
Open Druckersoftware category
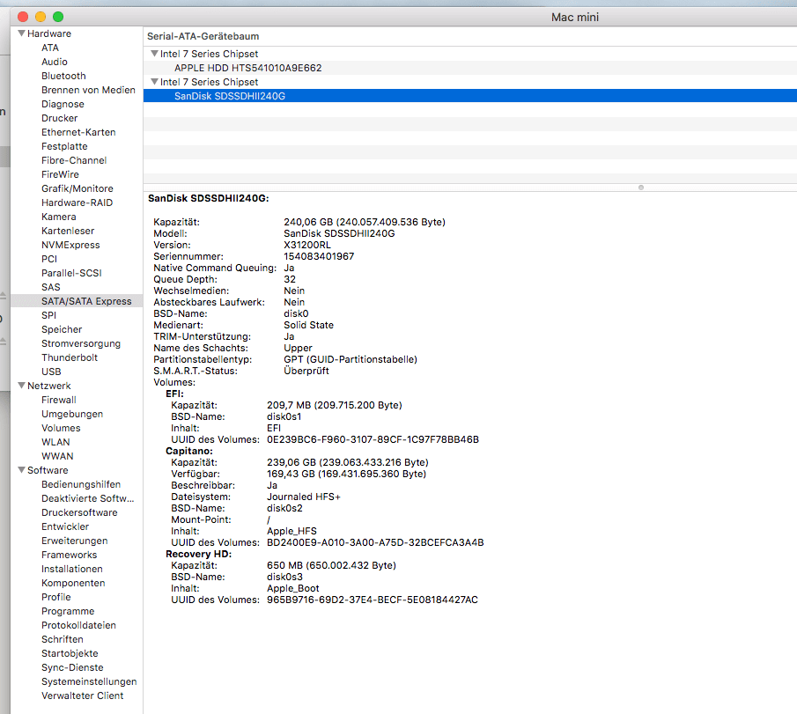pos(79,512)
